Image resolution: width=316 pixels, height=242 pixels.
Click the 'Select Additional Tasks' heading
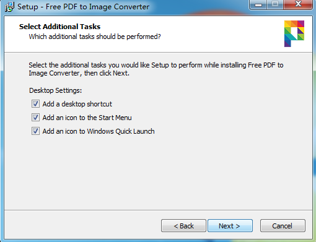pos(59,27)
